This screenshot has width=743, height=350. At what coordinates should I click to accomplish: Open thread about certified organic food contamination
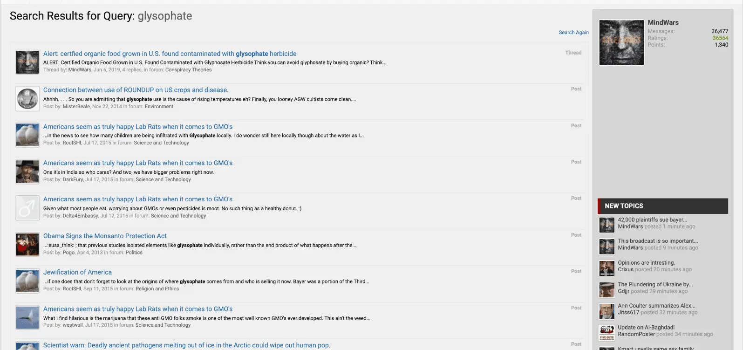pyautogui.click(x=170, y=54)
